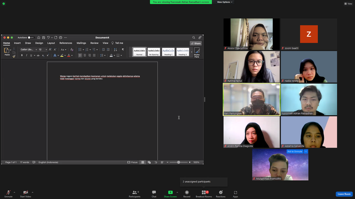
Task: Toggle Focus mode in Word
Action: click(133, 162)
